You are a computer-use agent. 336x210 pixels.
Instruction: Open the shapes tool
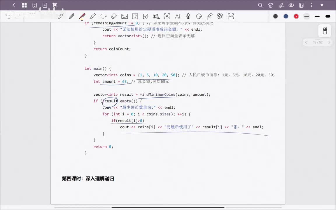(x=146, y=16)
